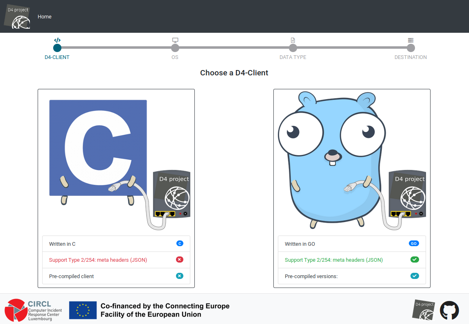
Task: Select the OS step circle
Action: [175, 48]
